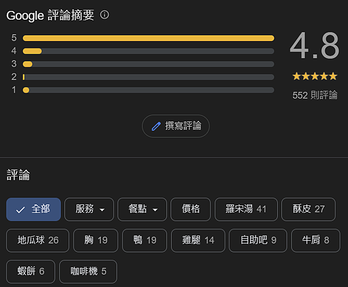348x287 pixels.
Task: Open the 552 則評論 link
Action: pyautogui.click(x=315, y=95)
